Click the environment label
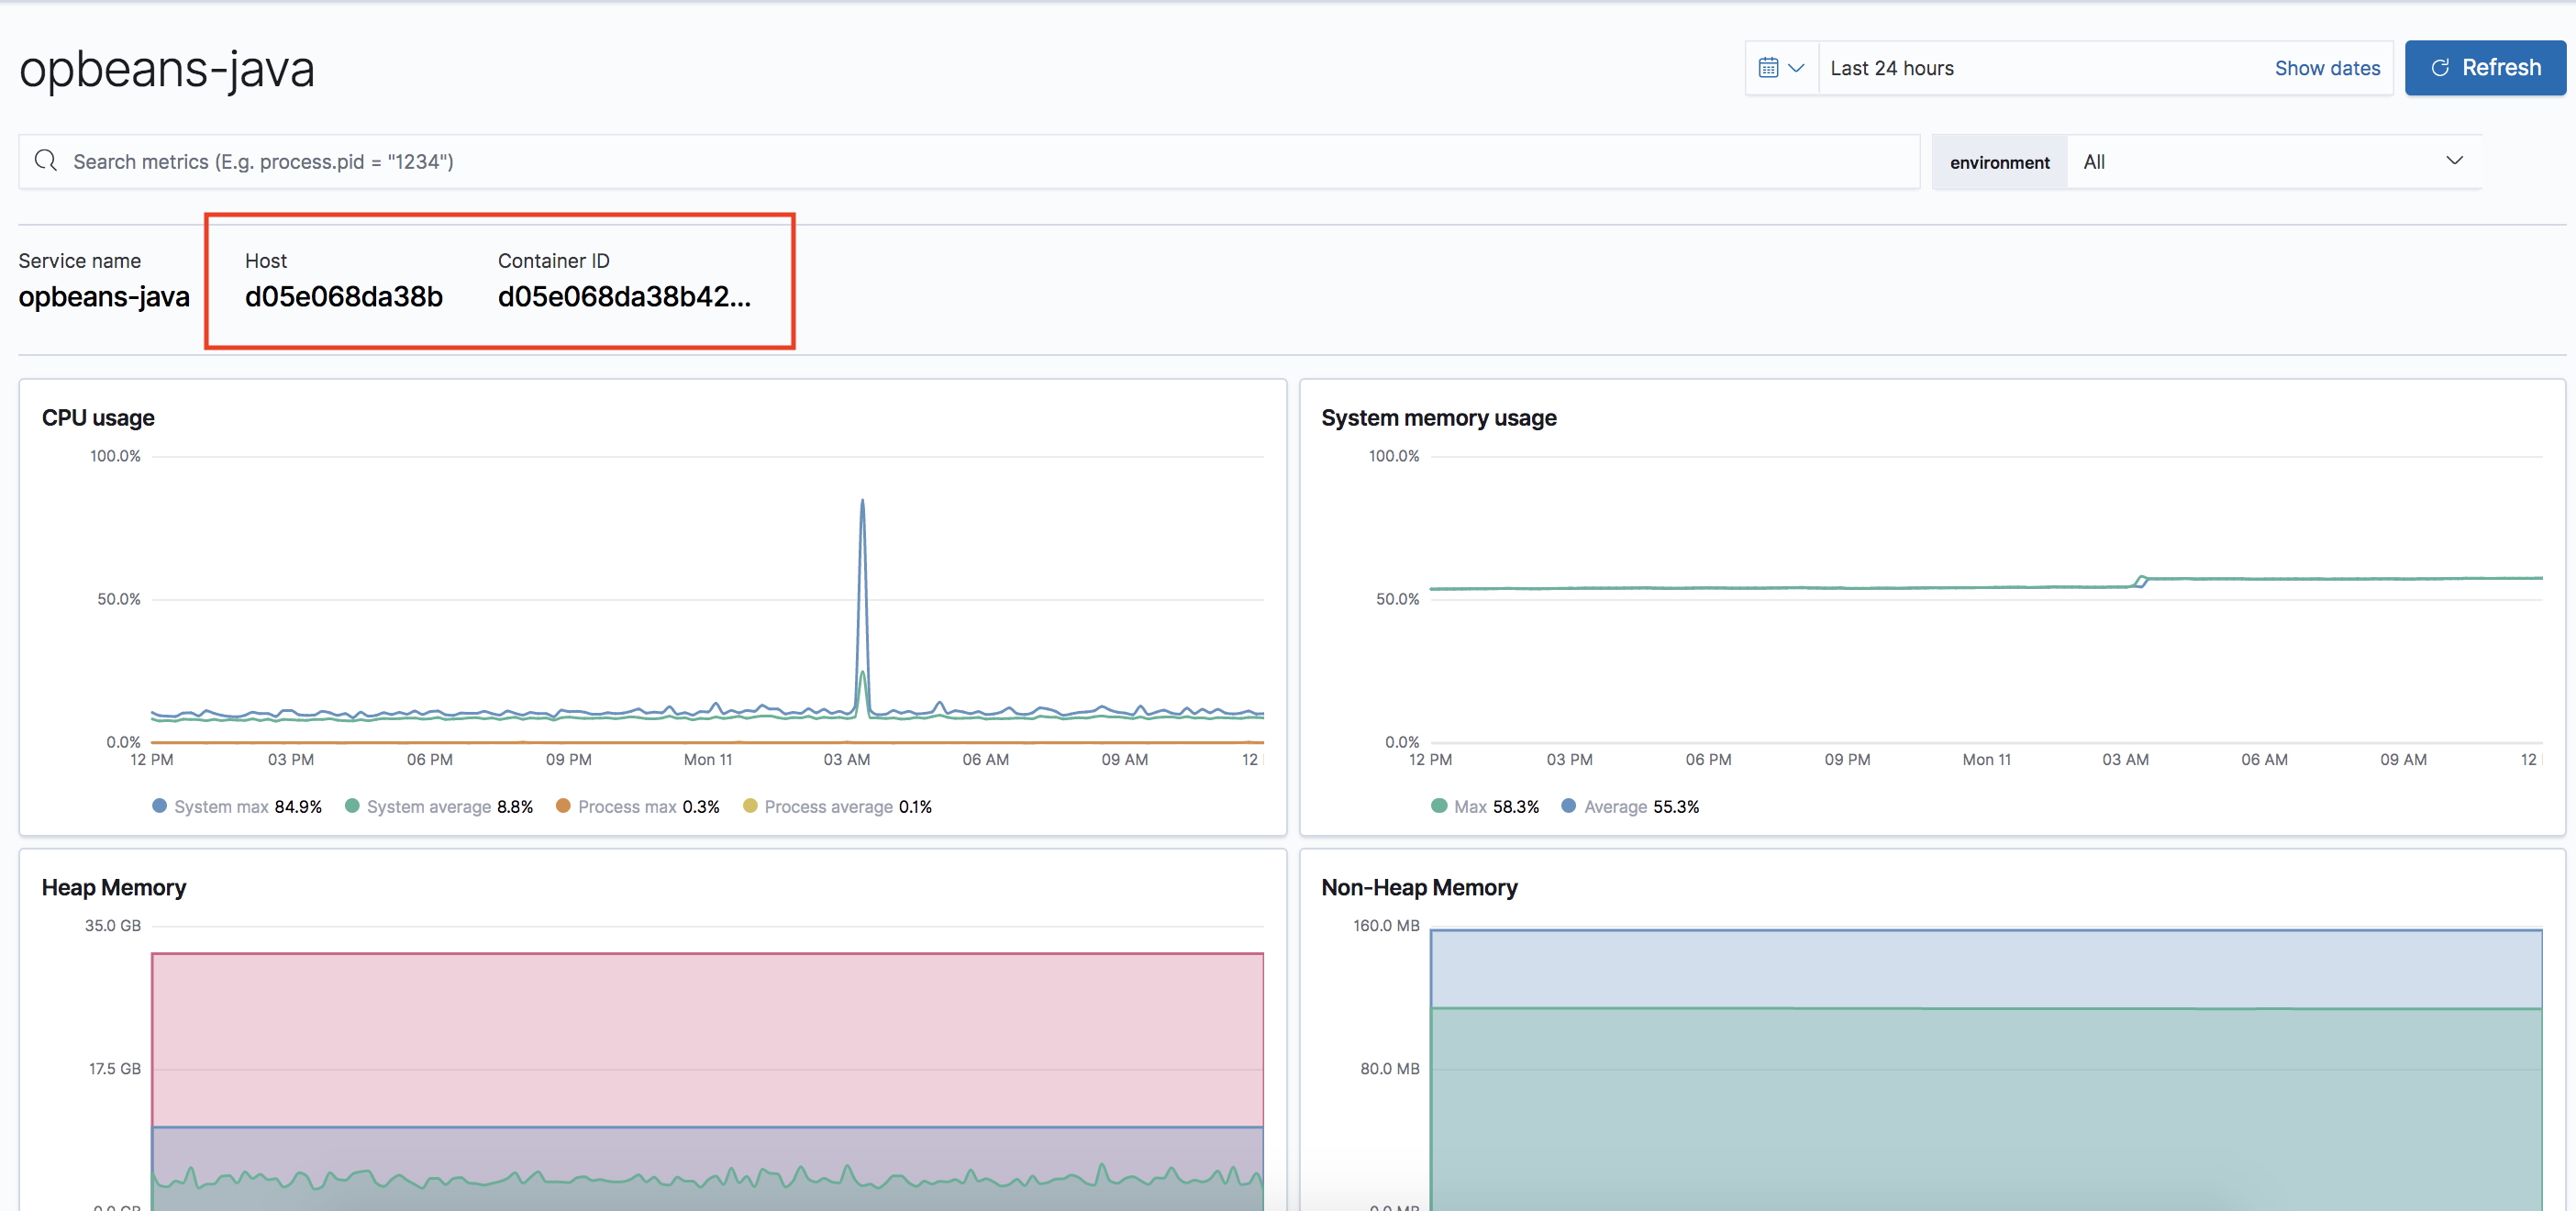This screenshot has width=2576, height=1211. pos(1999,162)
